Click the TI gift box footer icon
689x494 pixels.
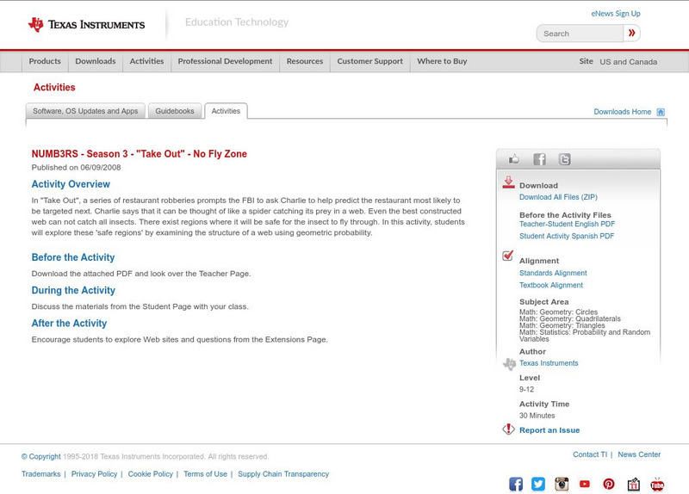pos(633,484)
